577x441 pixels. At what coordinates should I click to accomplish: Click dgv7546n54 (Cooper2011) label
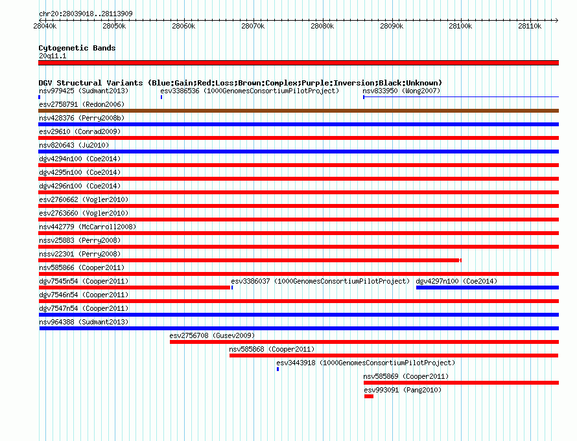[x=84, y=295]
